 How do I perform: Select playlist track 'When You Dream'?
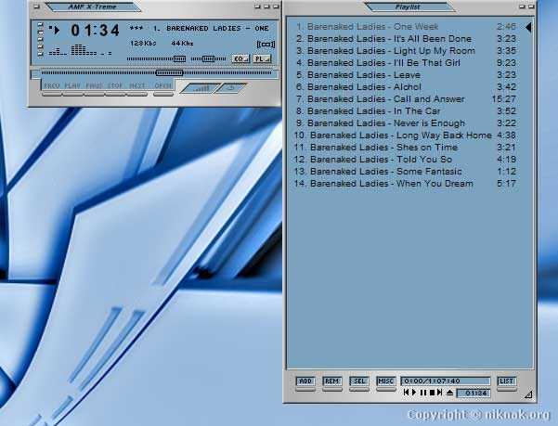click(x=406, y=184)
